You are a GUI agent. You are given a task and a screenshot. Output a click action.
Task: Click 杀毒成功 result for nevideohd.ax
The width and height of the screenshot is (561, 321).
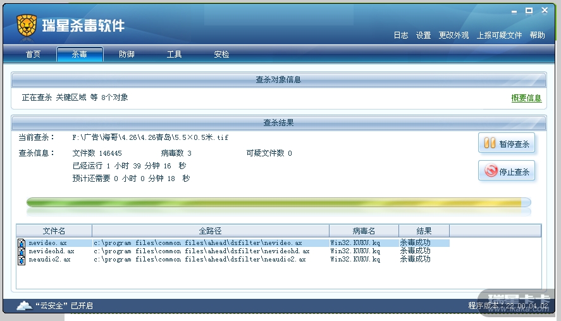415,251
